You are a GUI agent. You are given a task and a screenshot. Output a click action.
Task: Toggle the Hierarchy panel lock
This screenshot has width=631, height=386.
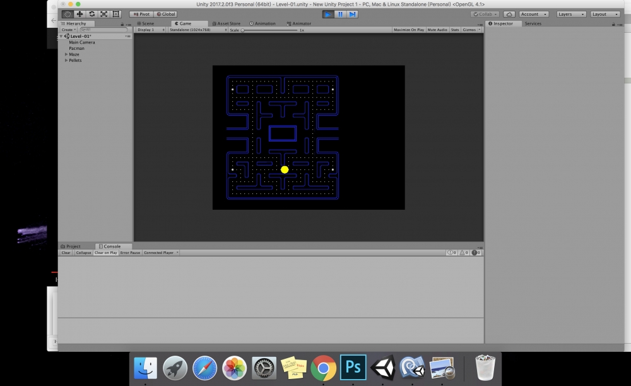click(122, 24)
